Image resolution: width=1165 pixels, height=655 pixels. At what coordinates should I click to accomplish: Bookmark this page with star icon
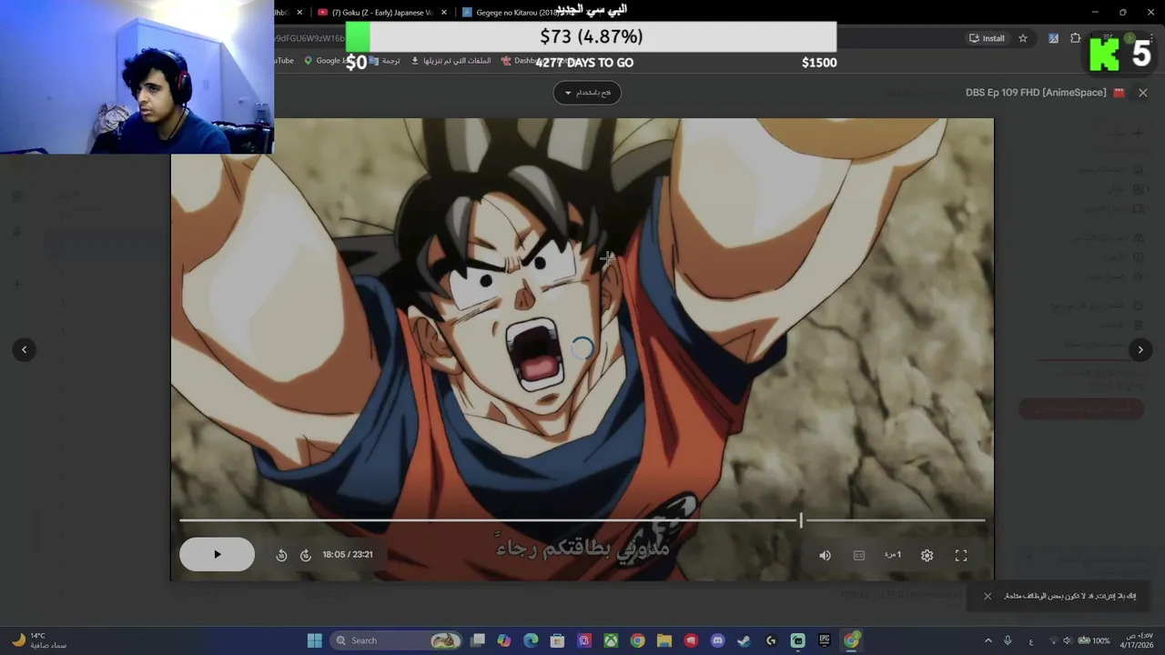click(1023, 38)
